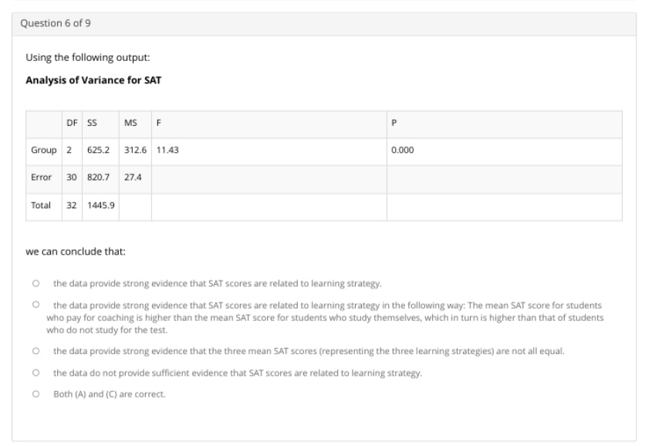Screen dimensions: 672x446
Task: Select the long answer option mentioning students who pay for coaching
Action: pos(35,303)
